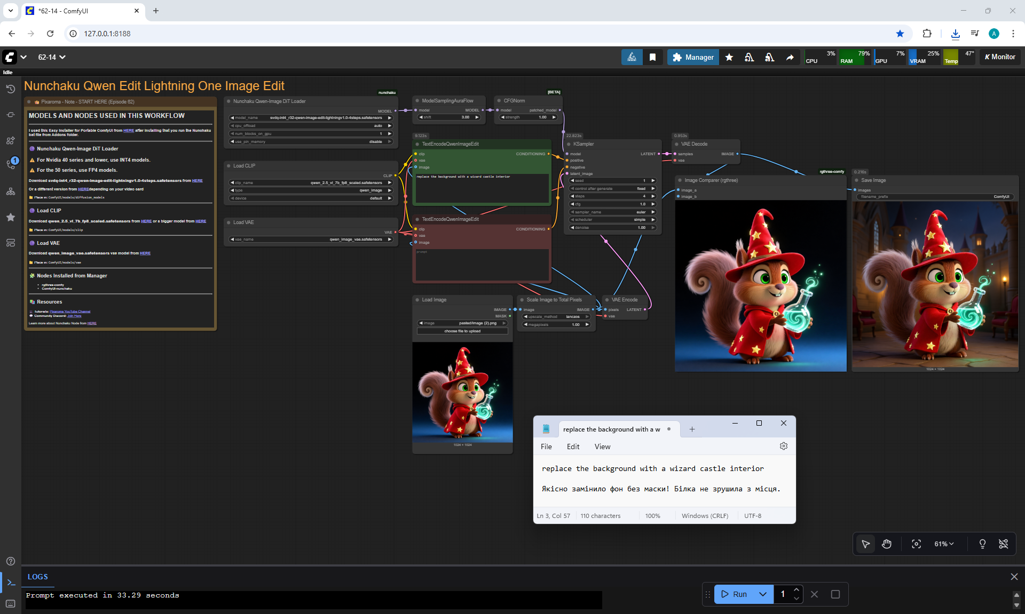Collapse the KSampler node via its dot
Screen dimensions: 1025x614
point(569,144)
